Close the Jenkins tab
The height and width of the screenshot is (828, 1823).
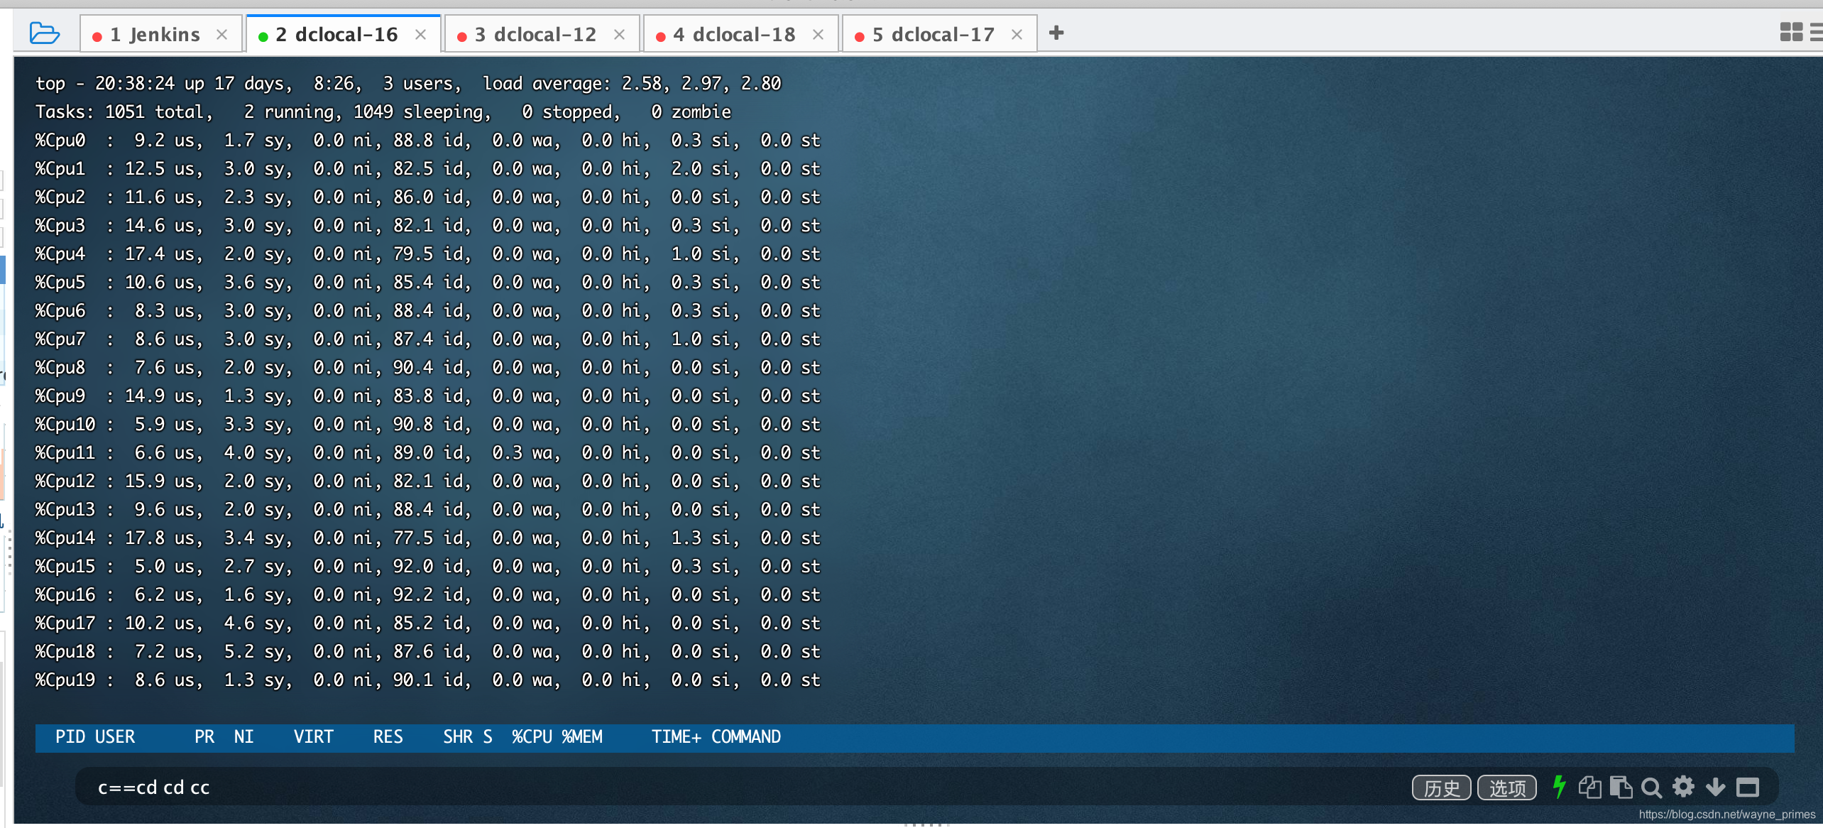click(221, 34)
